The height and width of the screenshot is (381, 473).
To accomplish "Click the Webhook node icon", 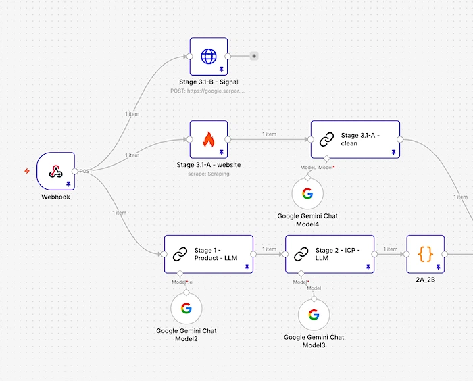I will [55, 171].
